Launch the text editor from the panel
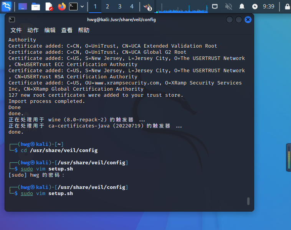Image resolution: width=291 pixels, height=230 pixels. [x=49, y=7]
